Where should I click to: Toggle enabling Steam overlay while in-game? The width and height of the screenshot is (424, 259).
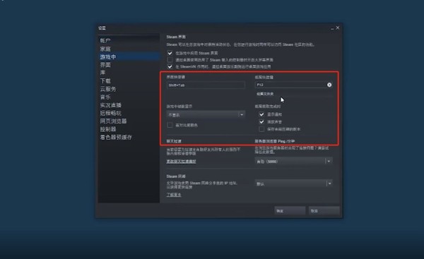point(170,53)
